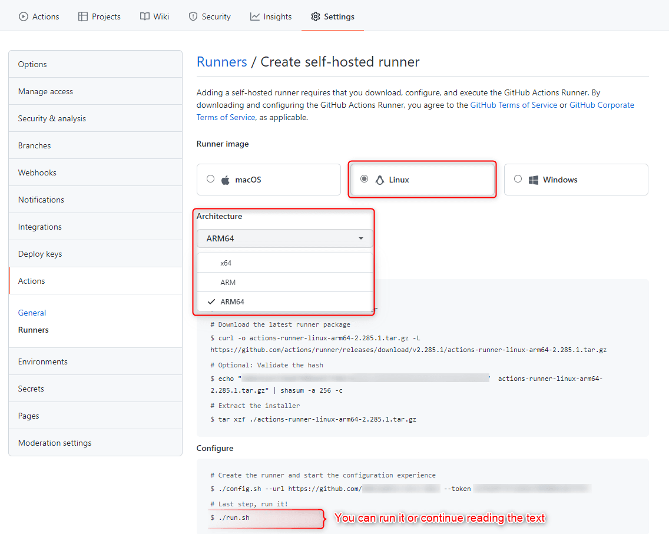Open Moderation settings
Image resolution: width=669 pixels, height=534 pixels.
click(95, 443)
